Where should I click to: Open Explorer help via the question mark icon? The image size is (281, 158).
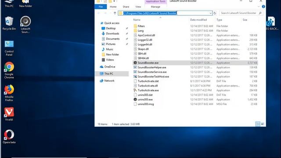(263, 7)
